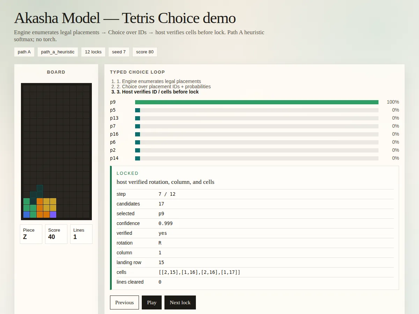Select the 'path A' chip
The image size is (419, 314).
coord(24,52)
